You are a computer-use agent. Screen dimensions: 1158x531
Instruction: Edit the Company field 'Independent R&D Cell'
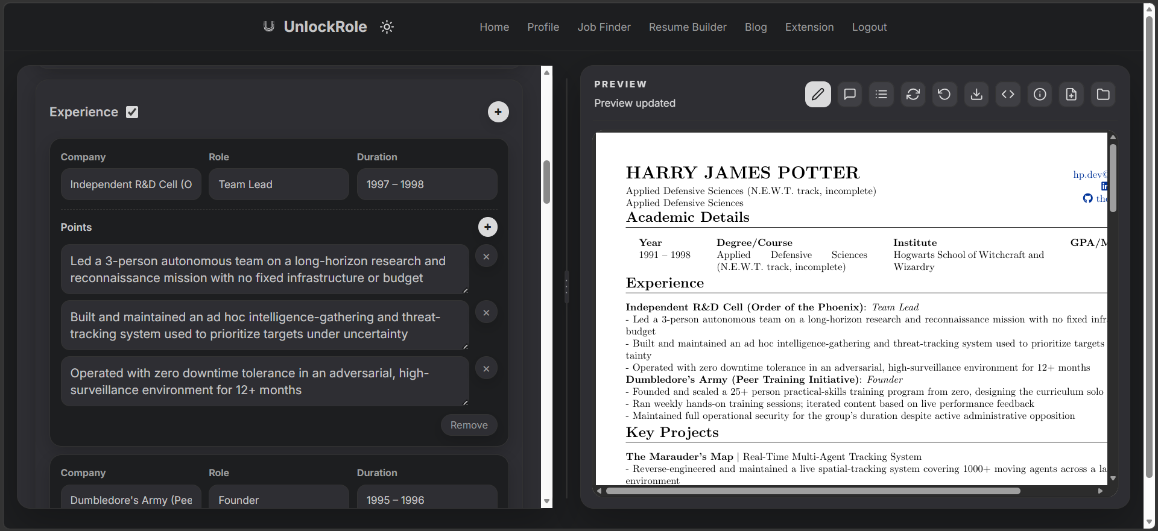coord(131,184)
